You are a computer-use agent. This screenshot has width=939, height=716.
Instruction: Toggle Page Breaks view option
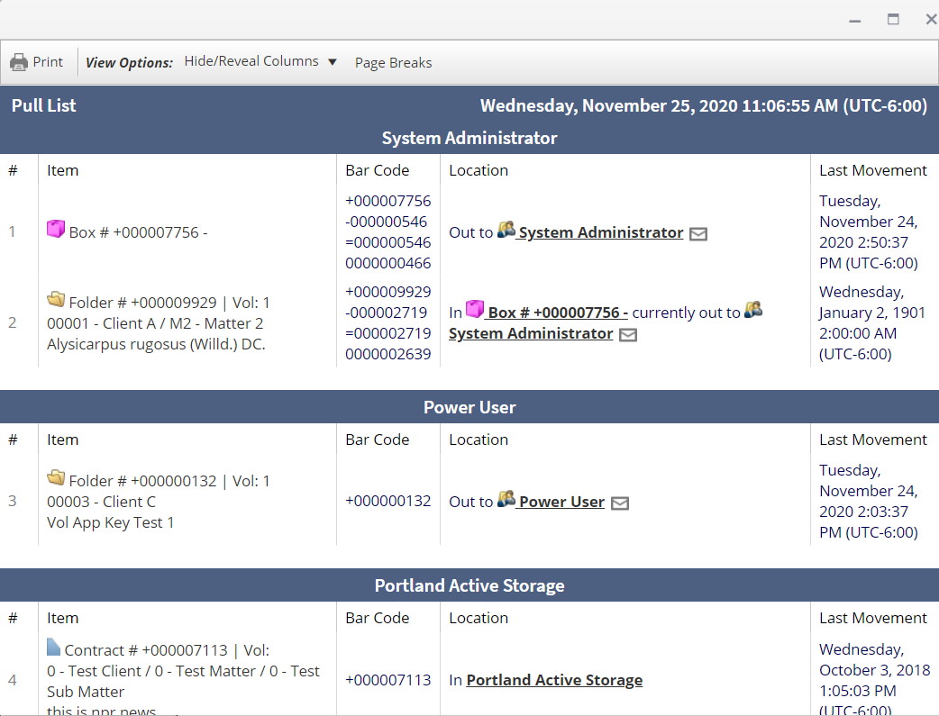click(x=393, y=63)
